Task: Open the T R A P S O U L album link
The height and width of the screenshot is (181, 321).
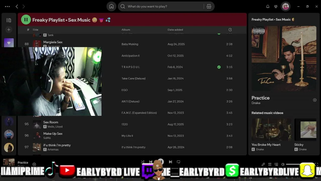Action: pos(131,67)
